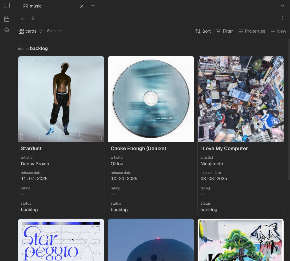Viewport: 290px width, 261px height.
Task: Open the I Love My Computer cover
Action: 241,99
